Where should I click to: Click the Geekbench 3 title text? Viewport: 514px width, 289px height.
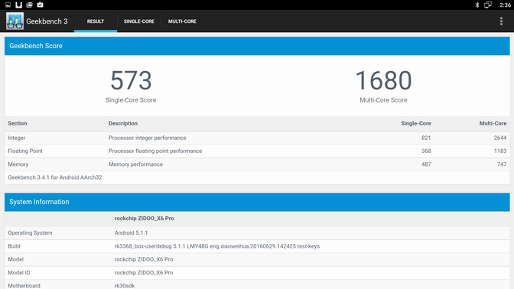[x=47, y=21]
